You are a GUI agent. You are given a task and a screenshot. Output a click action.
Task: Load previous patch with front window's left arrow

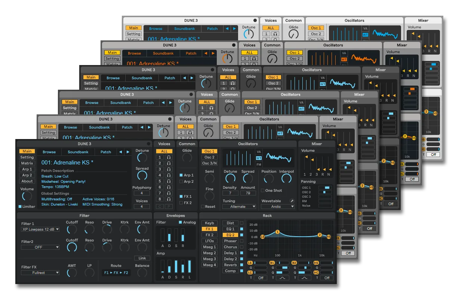120,152
